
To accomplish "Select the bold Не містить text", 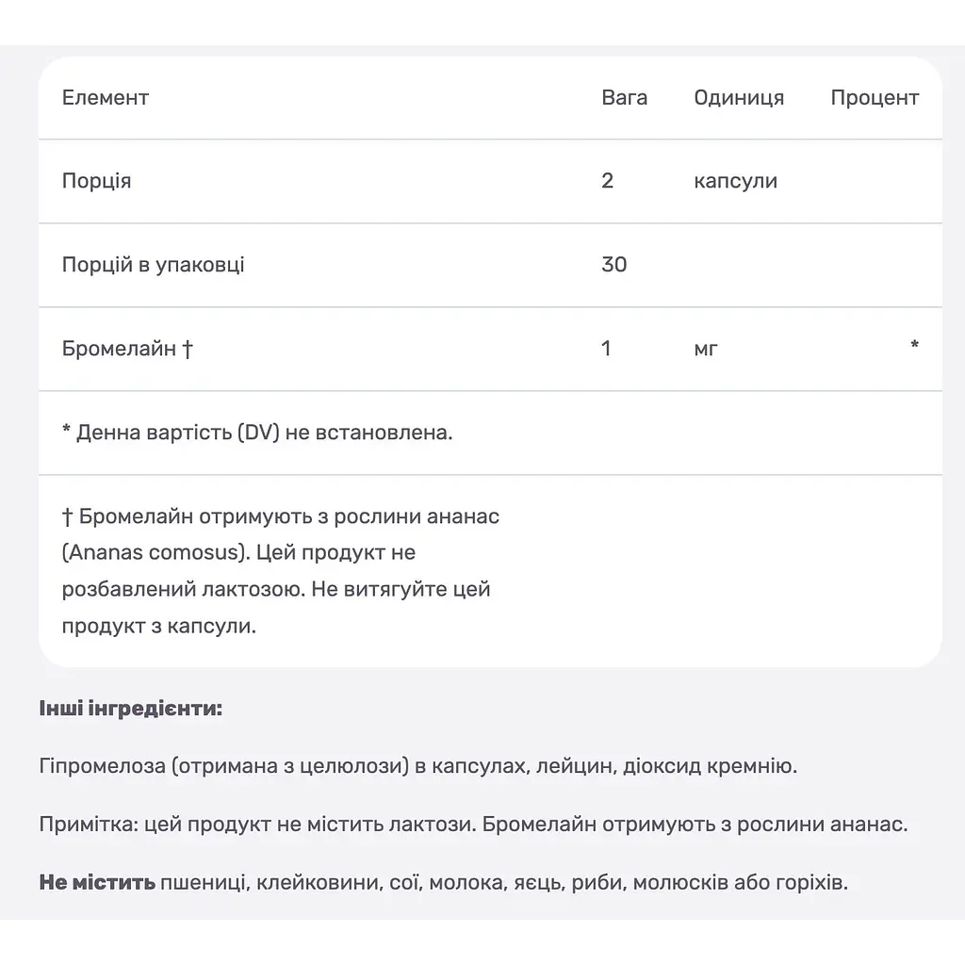I will [97, 882].
